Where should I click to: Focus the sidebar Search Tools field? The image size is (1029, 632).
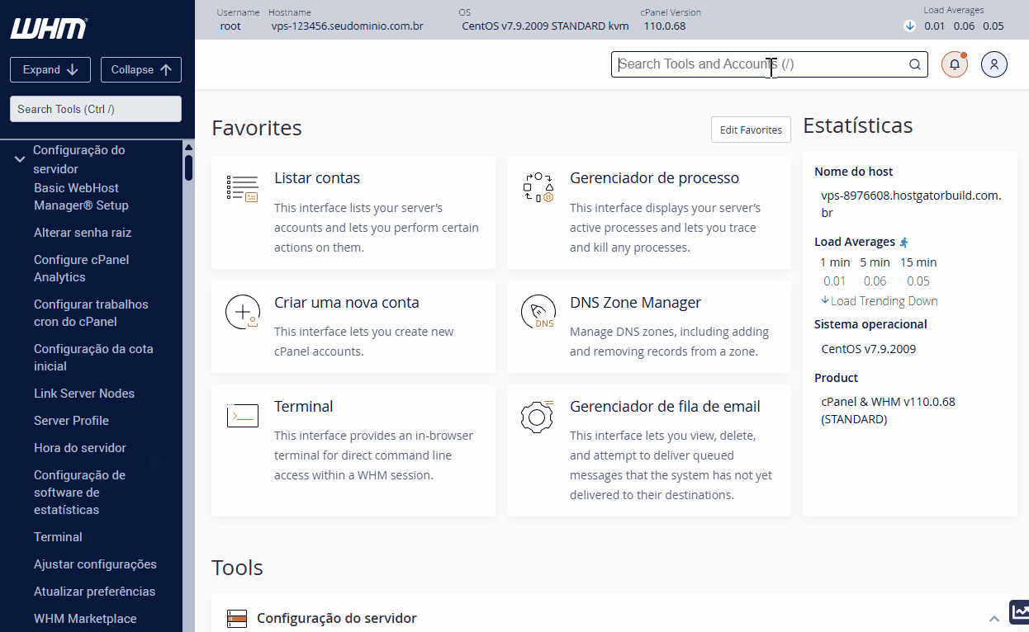click(x=95, y=109)
